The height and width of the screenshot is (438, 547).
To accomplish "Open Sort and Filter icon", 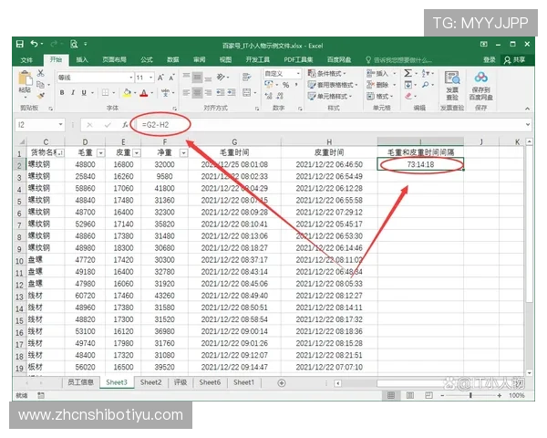I will click(426, 73).
